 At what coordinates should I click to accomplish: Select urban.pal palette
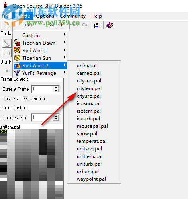tap(94, 172)
